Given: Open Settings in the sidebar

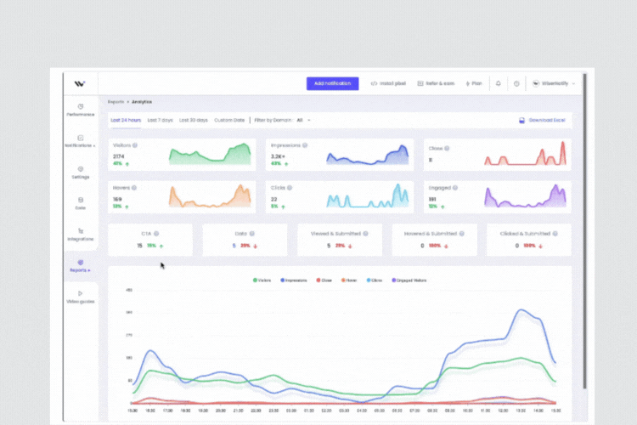Looking at the screenshot, I should [x=81, y=173].
